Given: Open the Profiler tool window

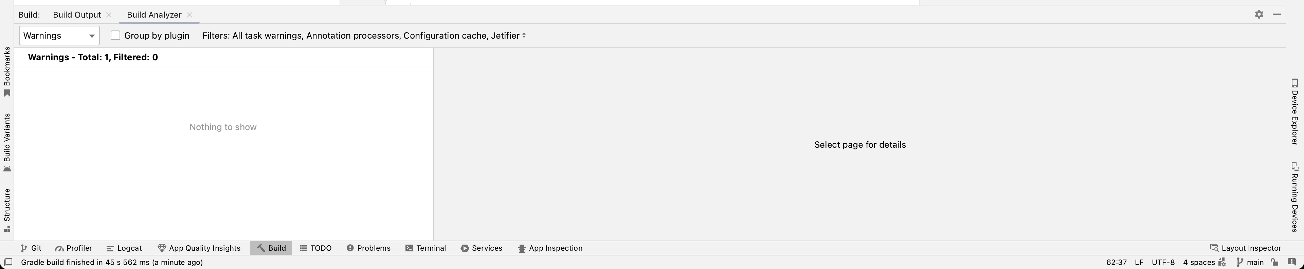Looking at the screenshot, I should [74, 248].
